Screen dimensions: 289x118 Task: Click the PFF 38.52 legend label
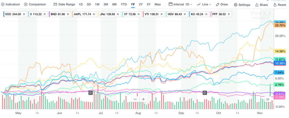pyautogui.click(x=219, y=14)
